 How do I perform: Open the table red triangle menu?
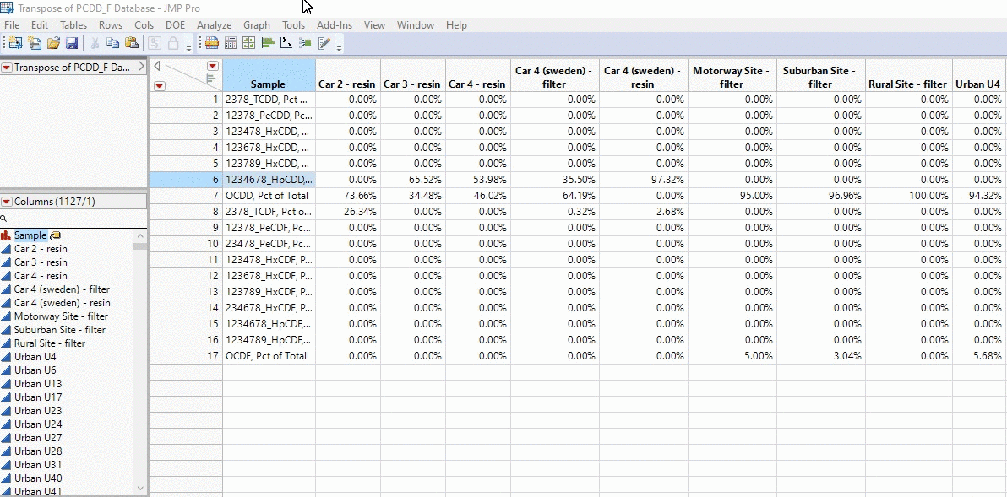click(x=7, y=68)
